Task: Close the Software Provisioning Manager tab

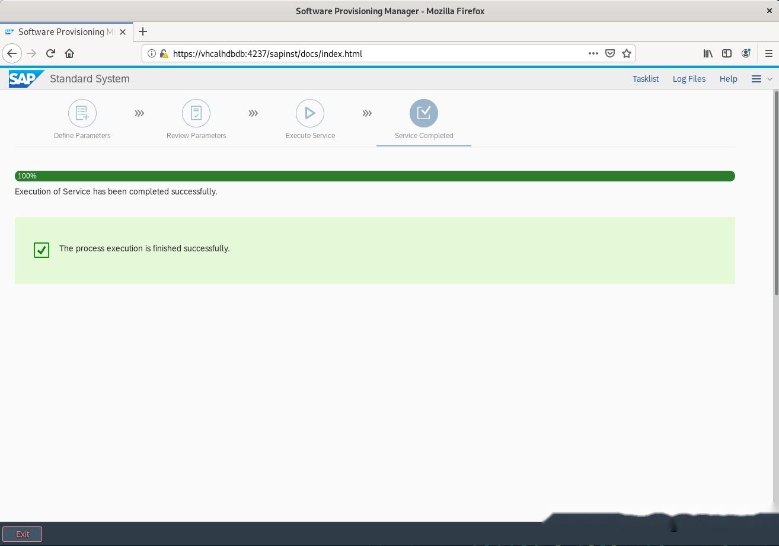Action: point(123,32)
